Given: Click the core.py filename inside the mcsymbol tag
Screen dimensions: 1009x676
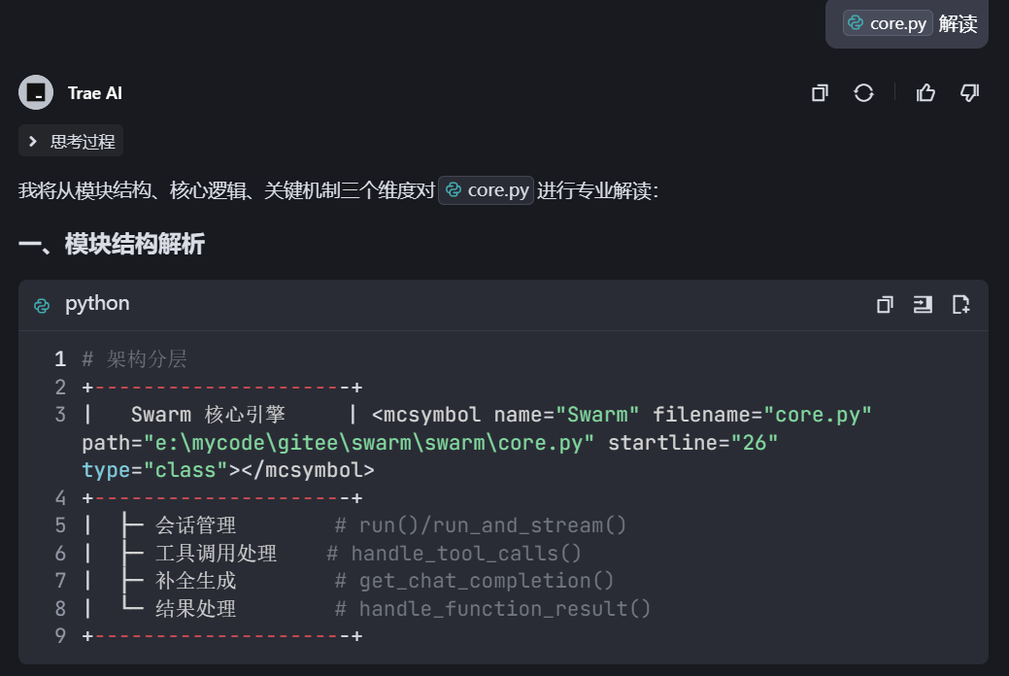Looking at the screenshot, I should (x=820, y=414).
